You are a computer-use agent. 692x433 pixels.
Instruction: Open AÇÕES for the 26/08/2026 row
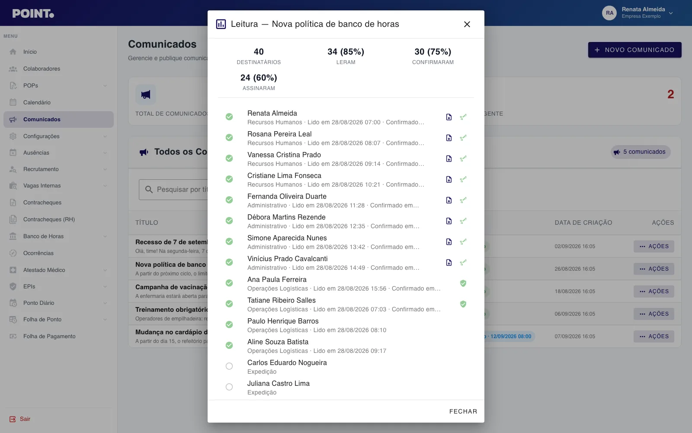pos(654,269)
